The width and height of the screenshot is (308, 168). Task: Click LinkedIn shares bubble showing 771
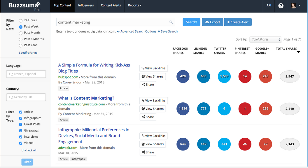204,109
